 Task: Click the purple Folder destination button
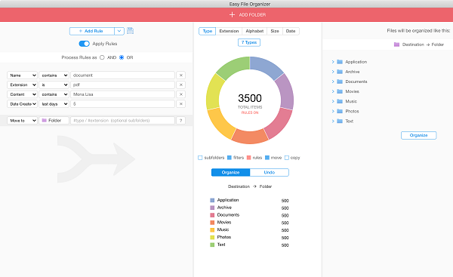pyautogui.click(x=54, y=121)
